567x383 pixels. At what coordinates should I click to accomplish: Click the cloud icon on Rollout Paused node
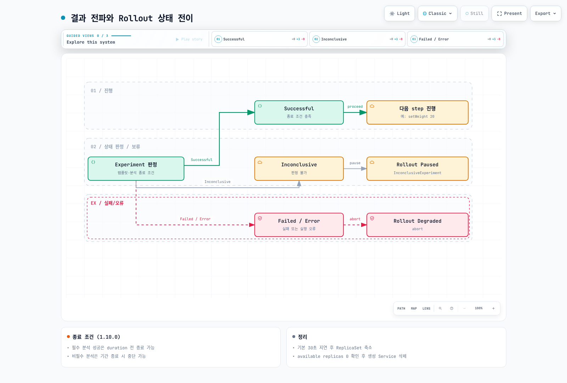[372, 162]
